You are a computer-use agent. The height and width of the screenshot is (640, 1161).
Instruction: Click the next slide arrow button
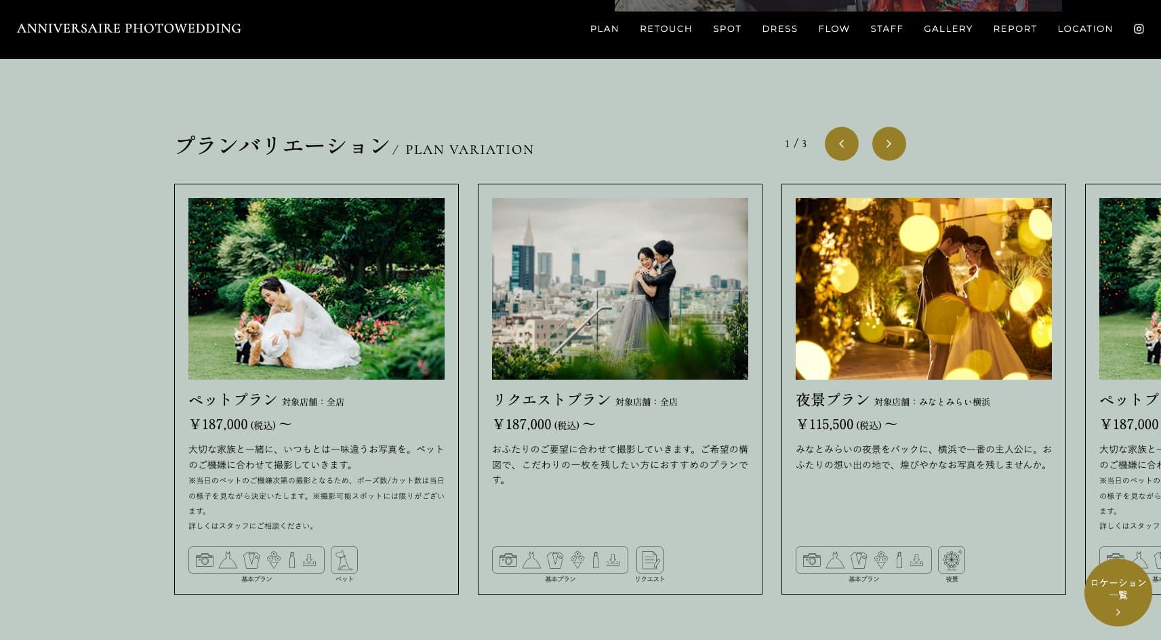(889, 144)
